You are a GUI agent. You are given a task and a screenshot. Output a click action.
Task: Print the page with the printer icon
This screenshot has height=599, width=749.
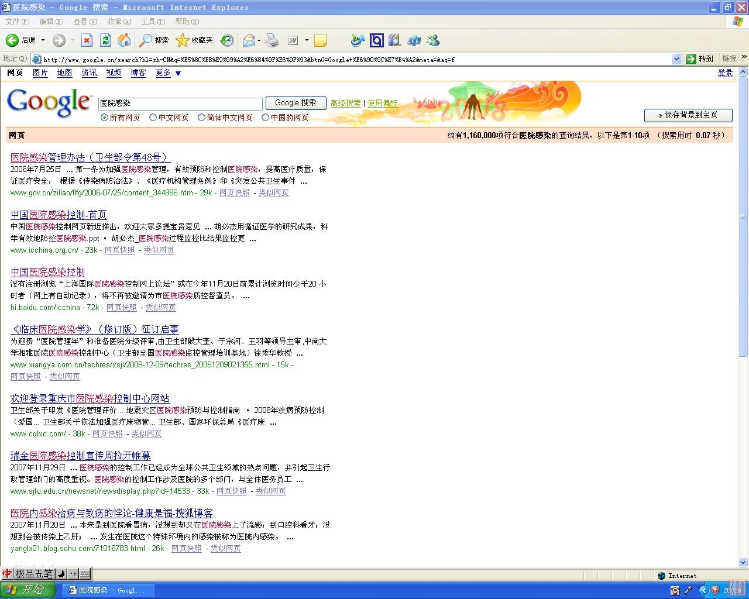[x=272, y=40]
